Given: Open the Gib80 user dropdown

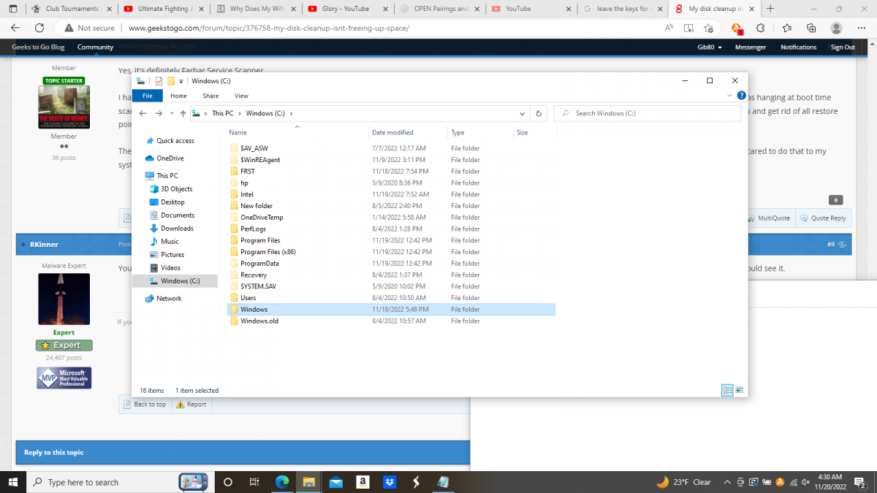Looking at the screenshot, I should click(x=709, y=47).
